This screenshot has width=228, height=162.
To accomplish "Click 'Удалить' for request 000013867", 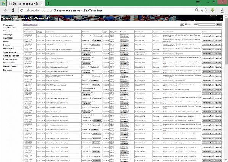I will 218,151.
